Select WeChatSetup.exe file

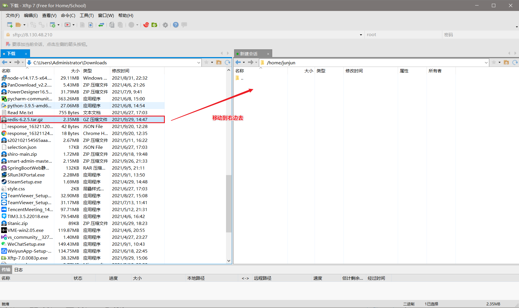click(x=82, y=244)
